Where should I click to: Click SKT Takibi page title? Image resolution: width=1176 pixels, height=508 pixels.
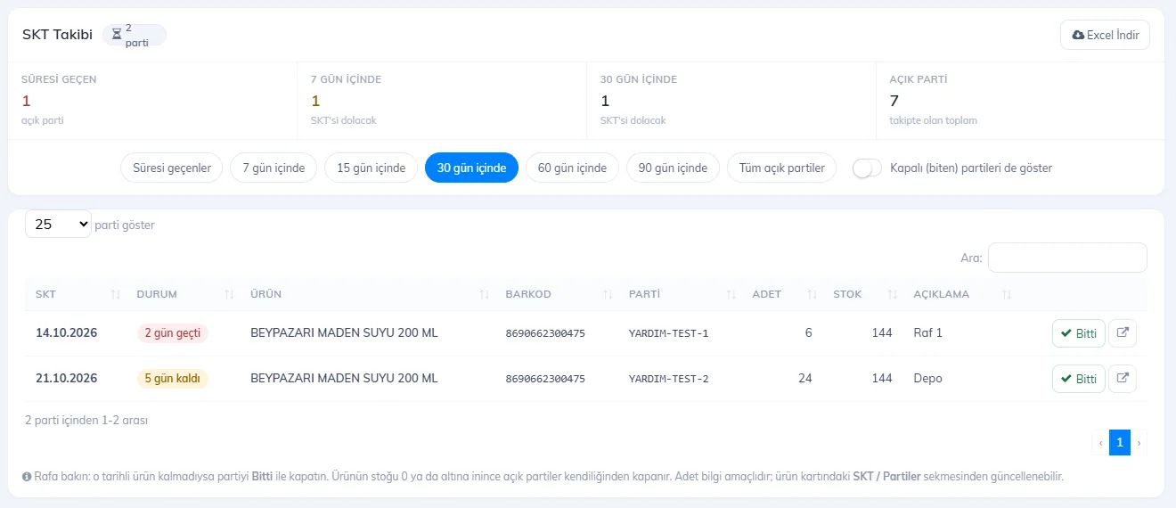(x=57, y=35)
